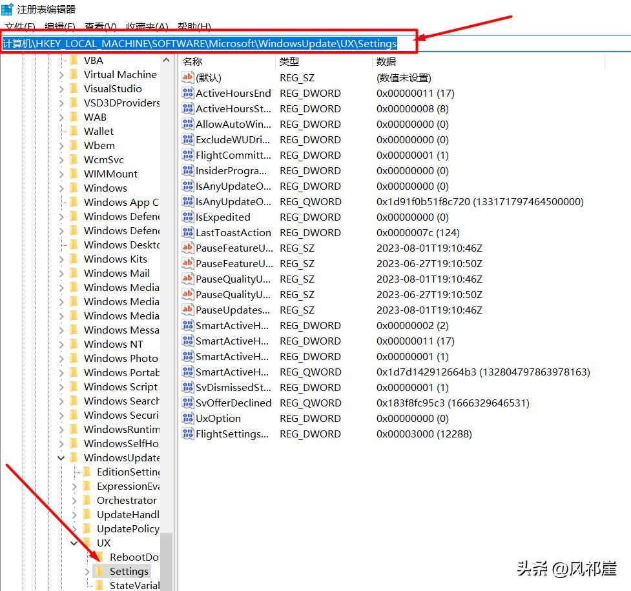631x591 pixels.
Task: Click the binary icon beside FlightSettings
Action: [x=187, y=434]
